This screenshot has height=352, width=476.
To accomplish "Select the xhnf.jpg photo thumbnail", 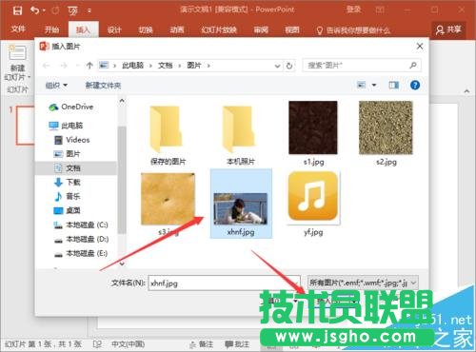I will [241, 204].
